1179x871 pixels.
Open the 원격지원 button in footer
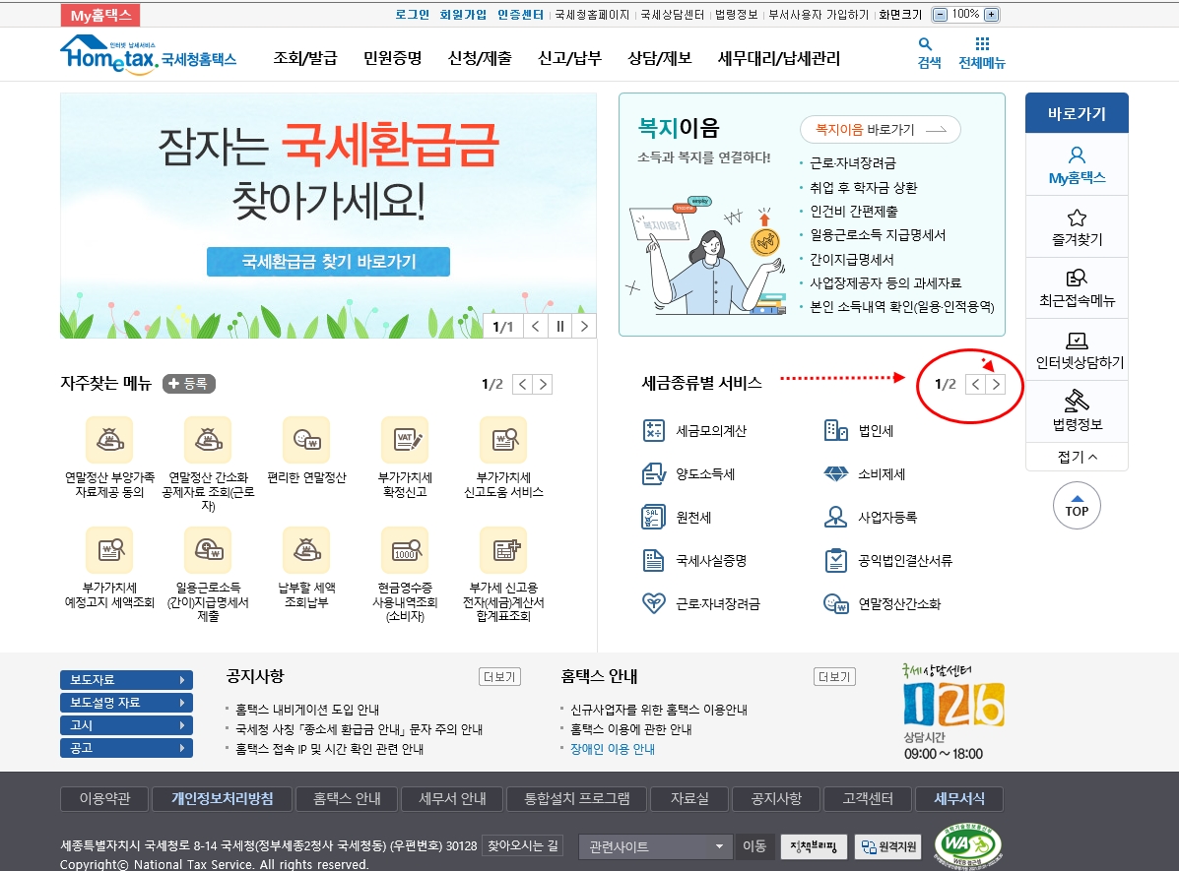click(x=888, y=847)
